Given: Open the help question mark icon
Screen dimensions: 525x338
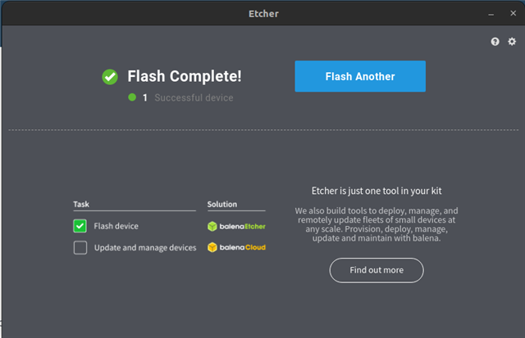Looking at the screenshot, I should (495, 42).
